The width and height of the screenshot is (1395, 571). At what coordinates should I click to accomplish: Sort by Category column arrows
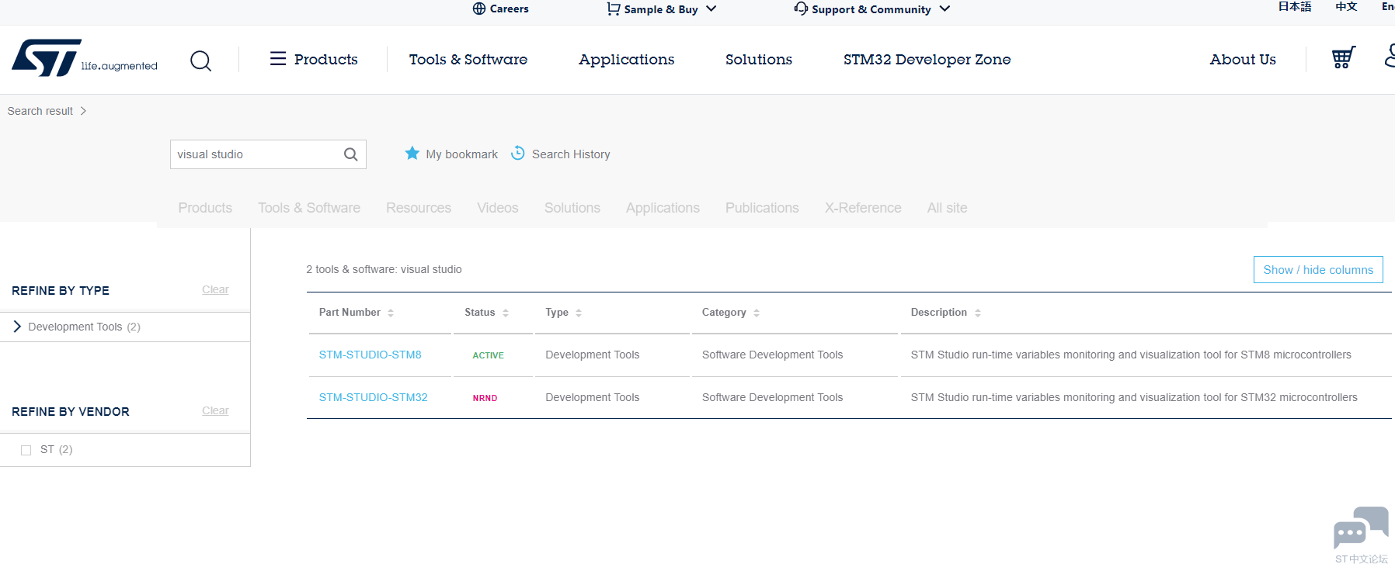[757, 313]
